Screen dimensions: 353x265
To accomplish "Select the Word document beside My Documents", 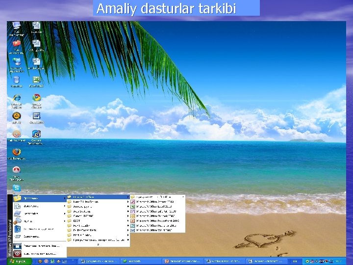I will (x=36, y=46).
